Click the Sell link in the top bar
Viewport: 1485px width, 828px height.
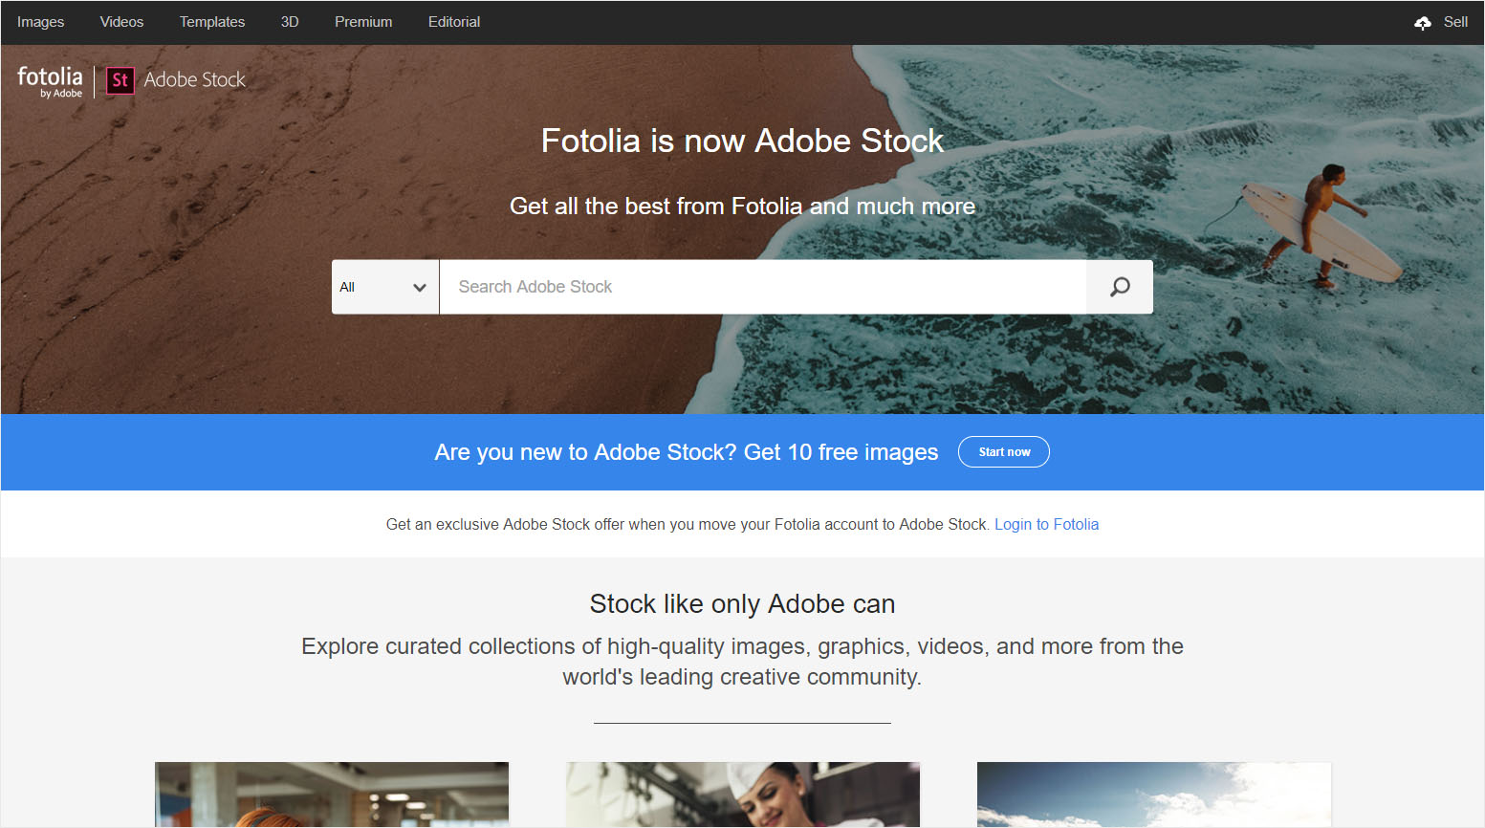pos(1455,21)
